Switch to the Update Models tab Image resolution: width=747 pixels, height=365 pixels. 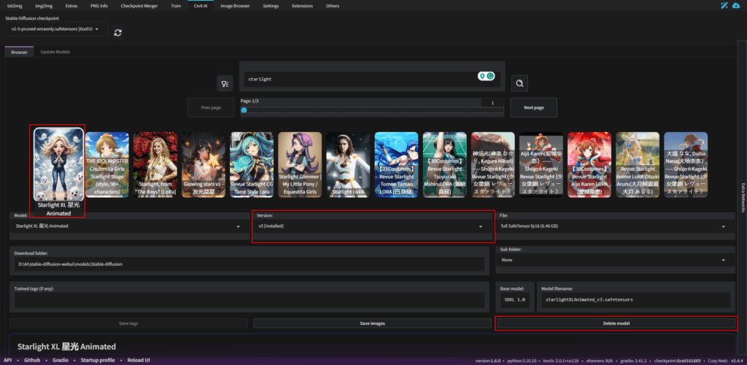point(55,52)
